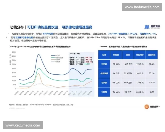Click the 2.8 亿元 sales cell
The image size is (165, 132).
[116, 64]
